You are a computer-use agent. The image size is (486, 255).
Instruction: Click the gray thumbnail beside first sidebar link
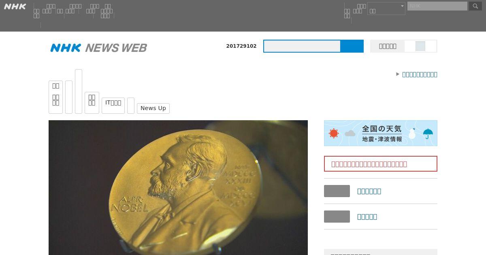pyautogui.click(x=337, y=191)
